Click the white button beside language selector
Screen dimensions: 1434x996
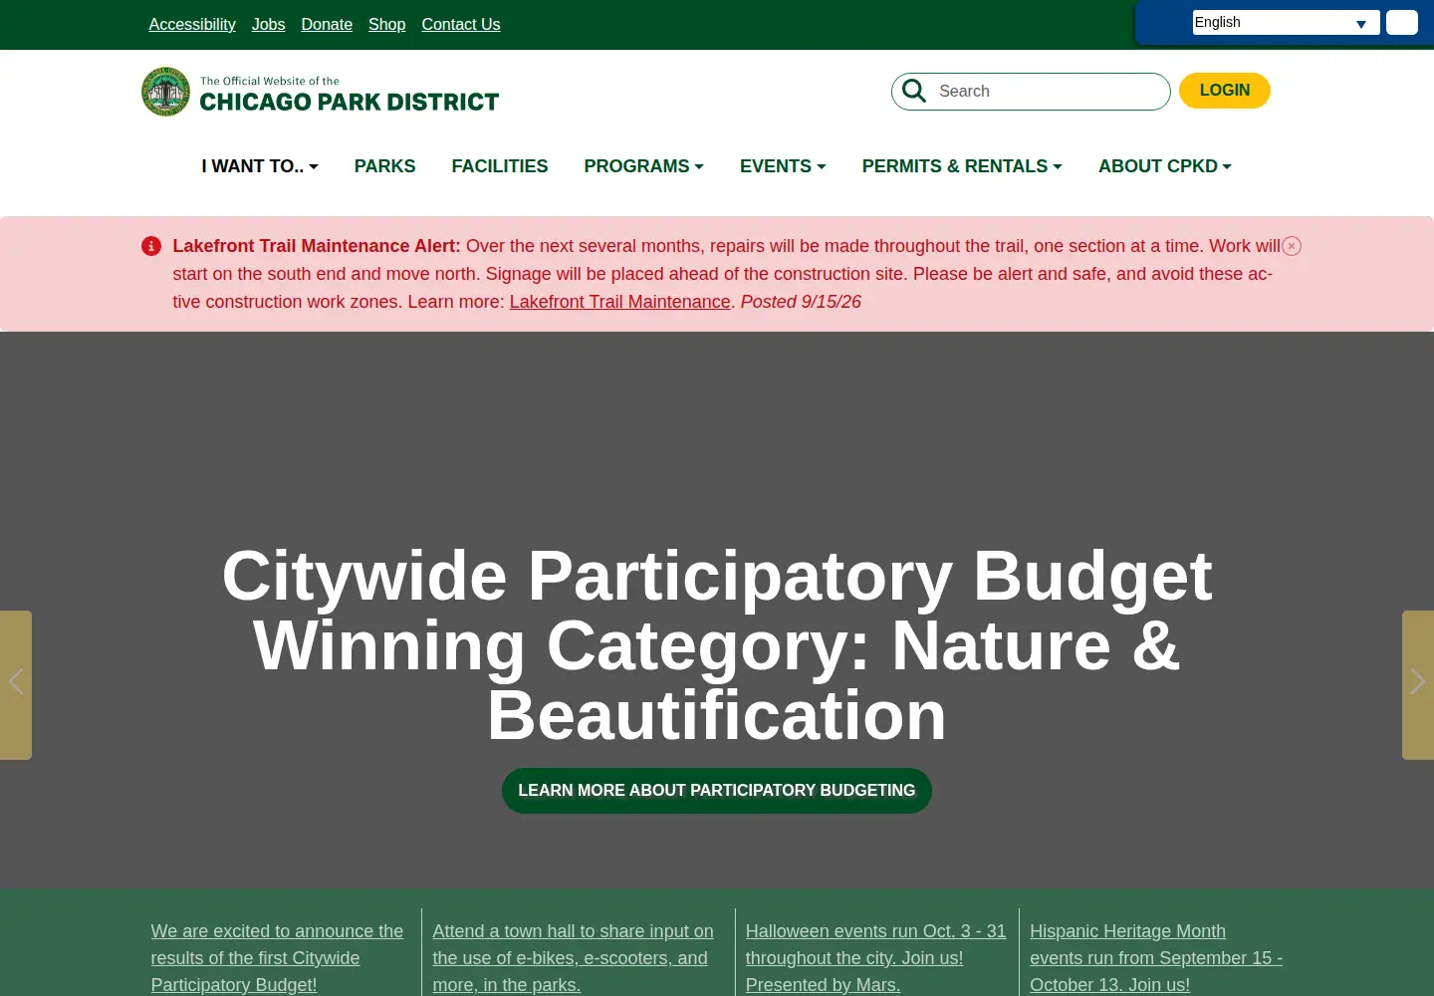pyautogui.click(x=1402, y=23)
